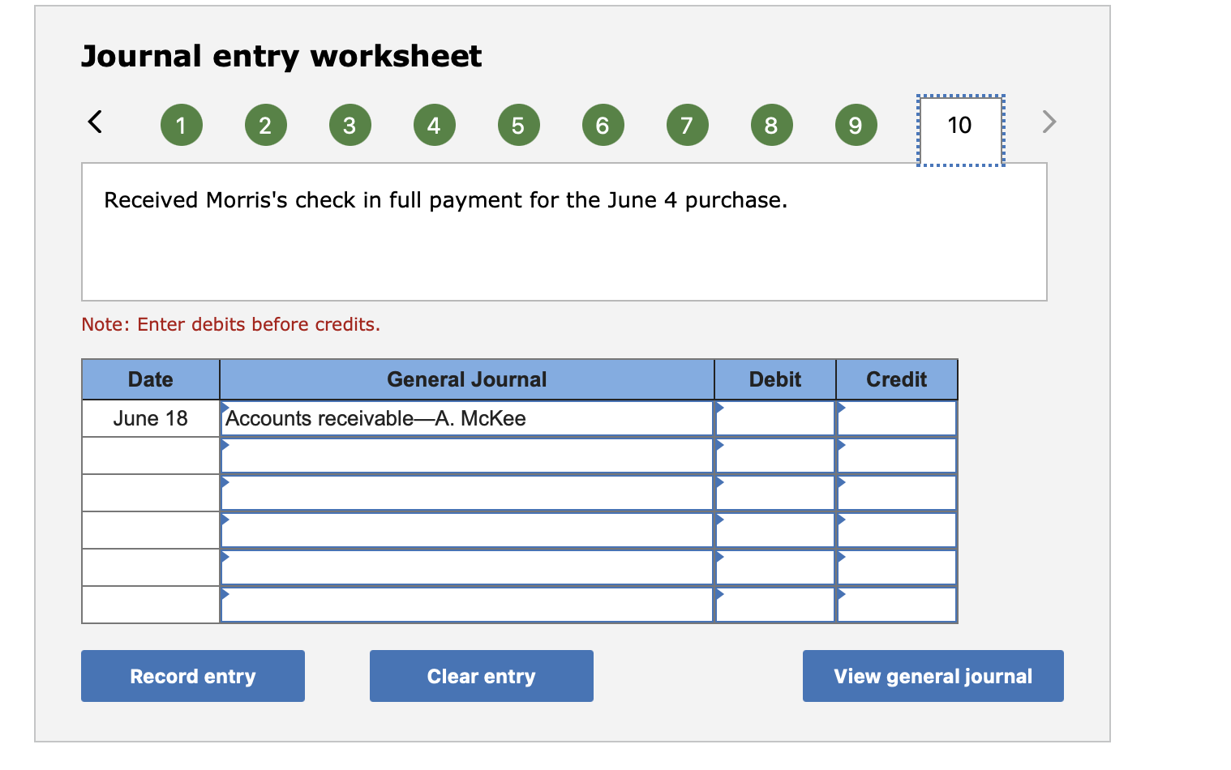The height and width of the screenshot is (770, 1231).
Task: Click the 'Note: Enter debits before credits' text
Action: point(230,324)
